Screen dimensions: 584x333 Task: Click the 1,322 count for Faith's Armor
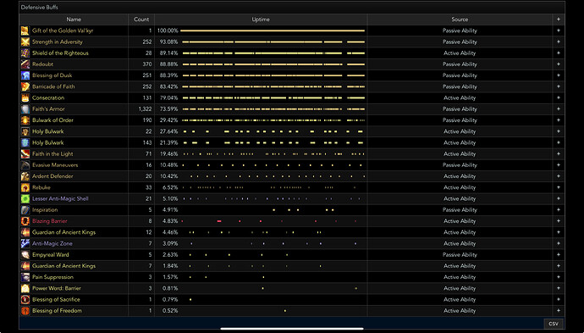coord(145,109)
